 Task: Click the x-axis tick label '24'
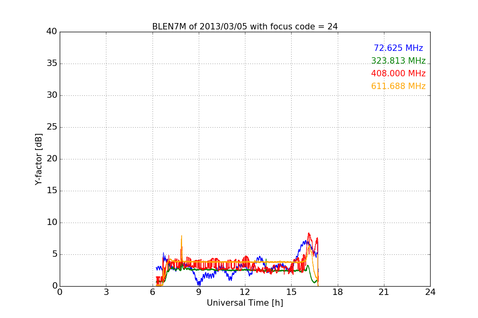click(430, 292)
